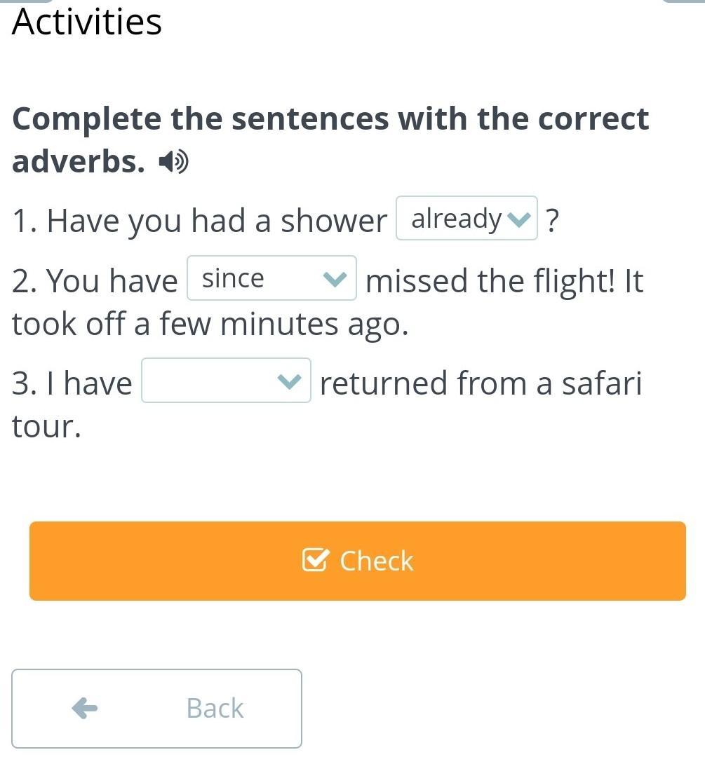Screen dimensions: 705x757
Task: Click the text '3. I have'
Action: click(x=72, y=383)
